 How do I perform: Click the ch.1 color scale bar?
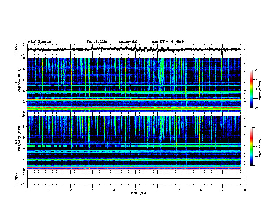251,89
